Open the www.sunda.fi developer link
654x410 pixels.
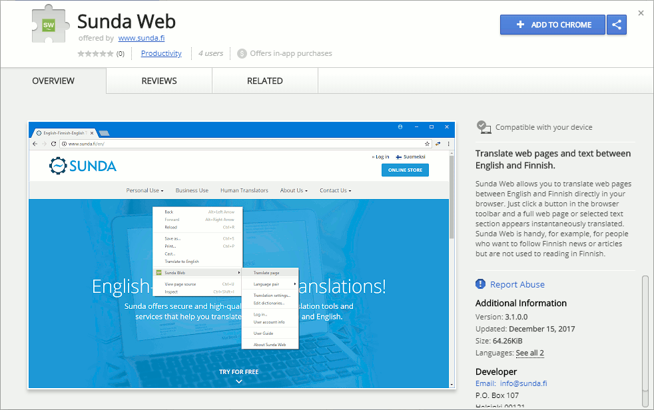coord(141,38)
